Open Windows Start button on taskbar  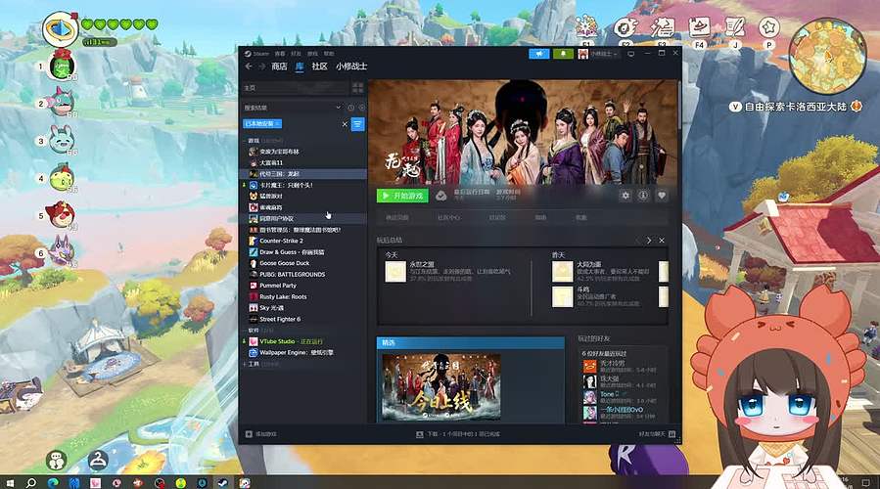[10, 482]
